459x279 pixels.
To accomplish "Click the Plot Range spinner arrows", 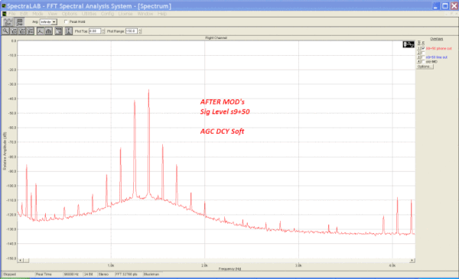I will pyautogui.click(x=140, y=31).
